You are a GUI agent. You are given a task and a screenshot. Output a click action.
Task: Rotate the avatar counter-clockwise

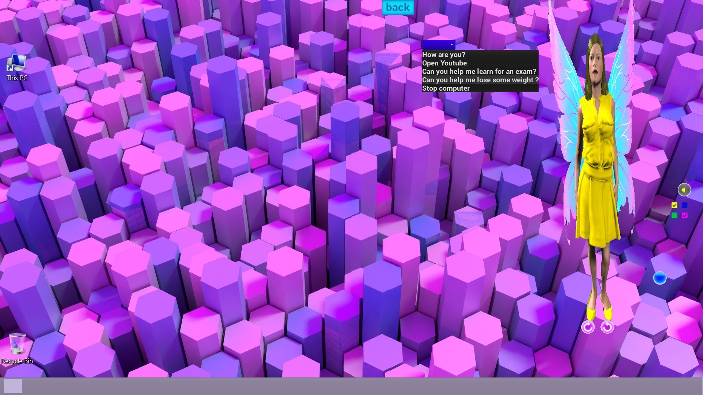point(607,327)
